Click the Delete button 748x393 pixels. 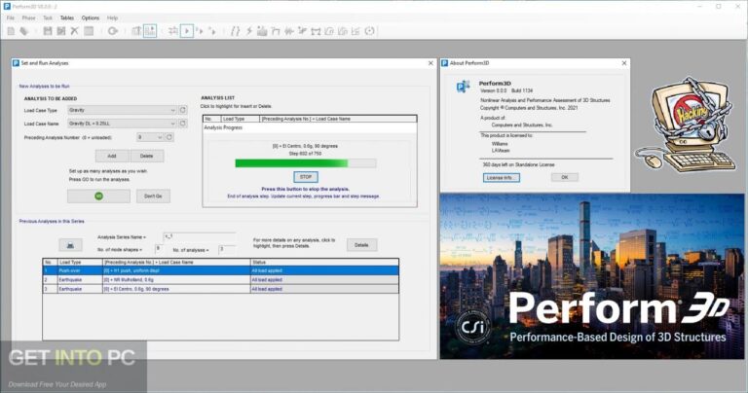[146, 156]
